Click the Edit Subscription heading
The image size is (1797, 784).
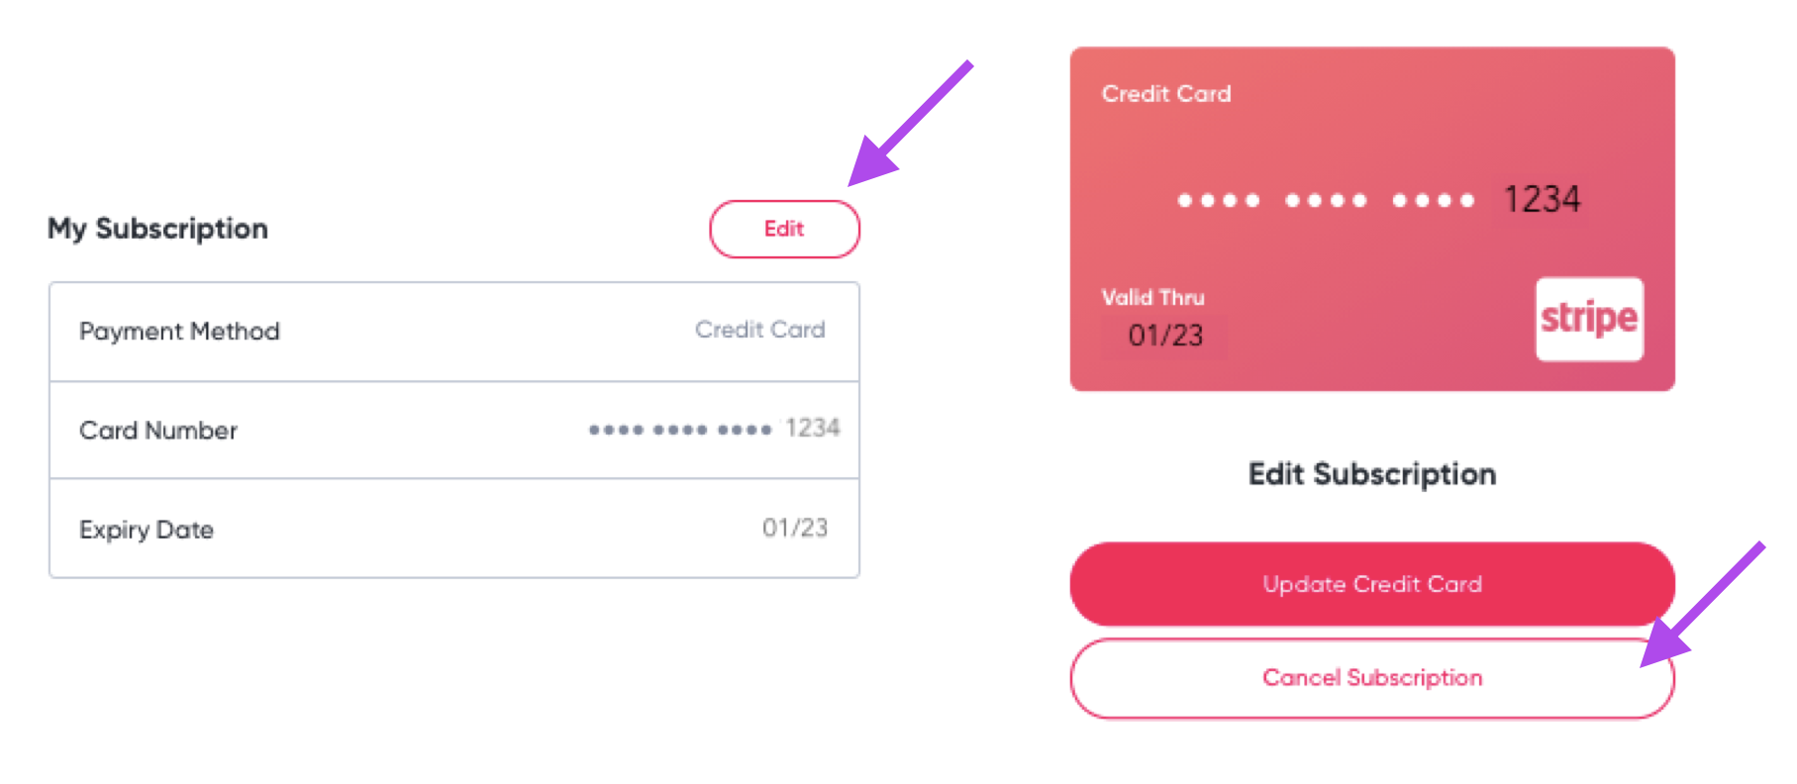point(1372,474)
